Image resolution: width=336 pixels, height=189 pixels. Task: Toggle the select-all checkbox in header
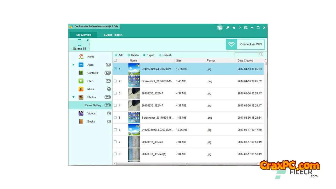pos(115,60)
